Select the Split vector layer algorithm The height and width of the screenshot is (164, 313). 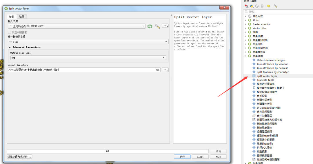coord(267,76)
